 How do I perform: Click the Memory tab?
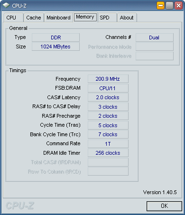85,17
